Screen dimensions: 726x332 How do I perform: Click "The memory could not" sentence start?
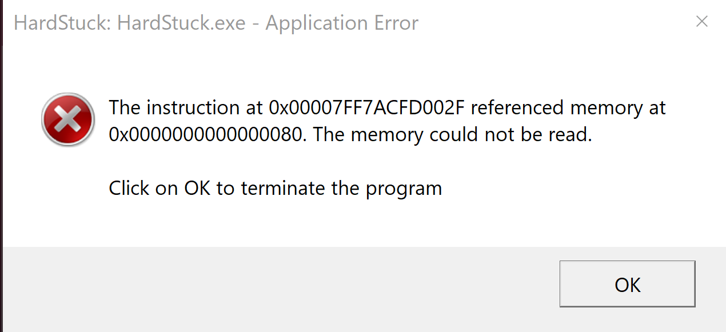[x=400, y=135]
